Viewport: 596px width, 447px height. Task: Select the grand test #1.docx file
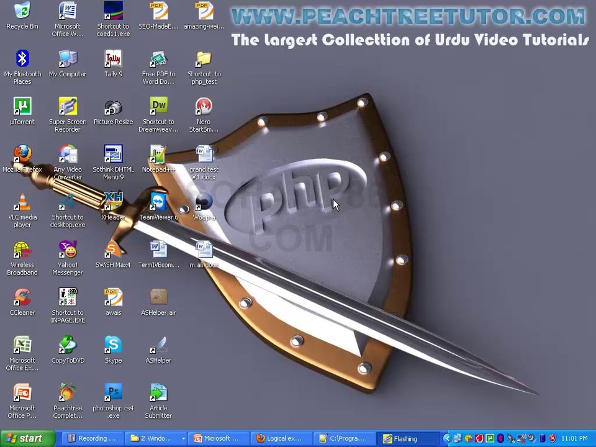204,162
